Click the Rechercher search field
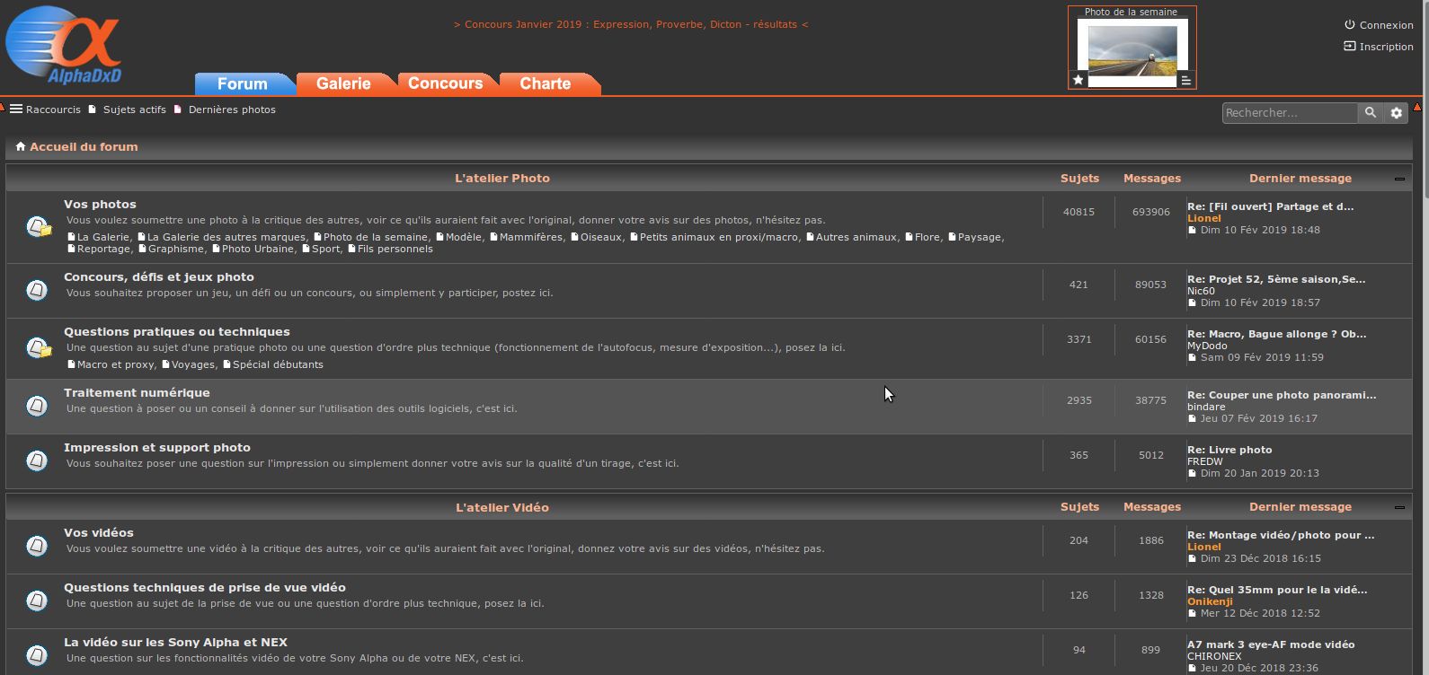The width and height of the screenshot is (1429, 675). (1289, 112)
